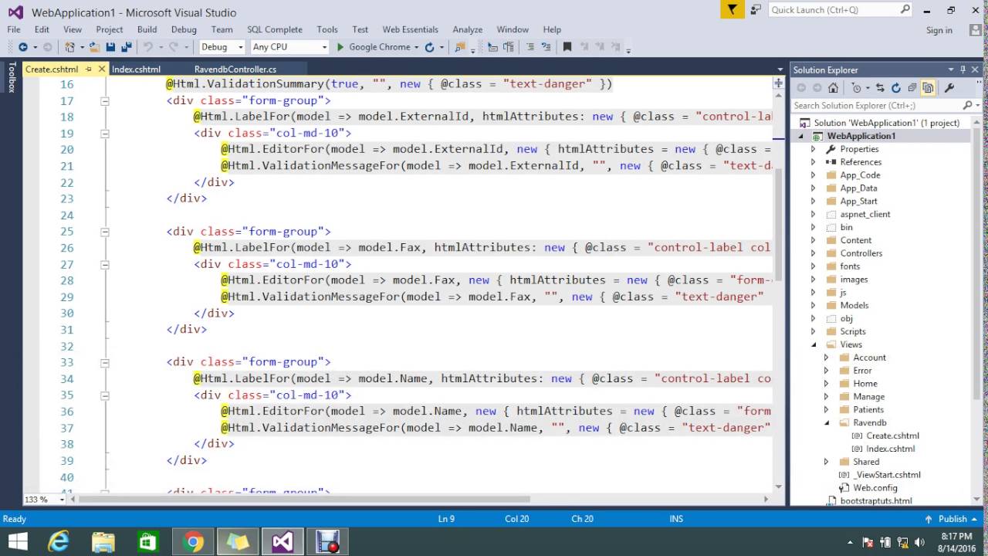Open Internet Explorer from the taskbar
Image resolution: width=988 pixels, height=556 pixels.
[x=59, y=541]
